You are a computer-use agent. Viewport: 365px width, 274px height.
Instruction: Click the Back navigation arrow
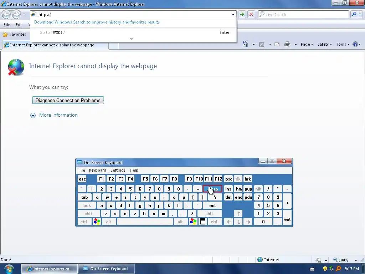6,14
